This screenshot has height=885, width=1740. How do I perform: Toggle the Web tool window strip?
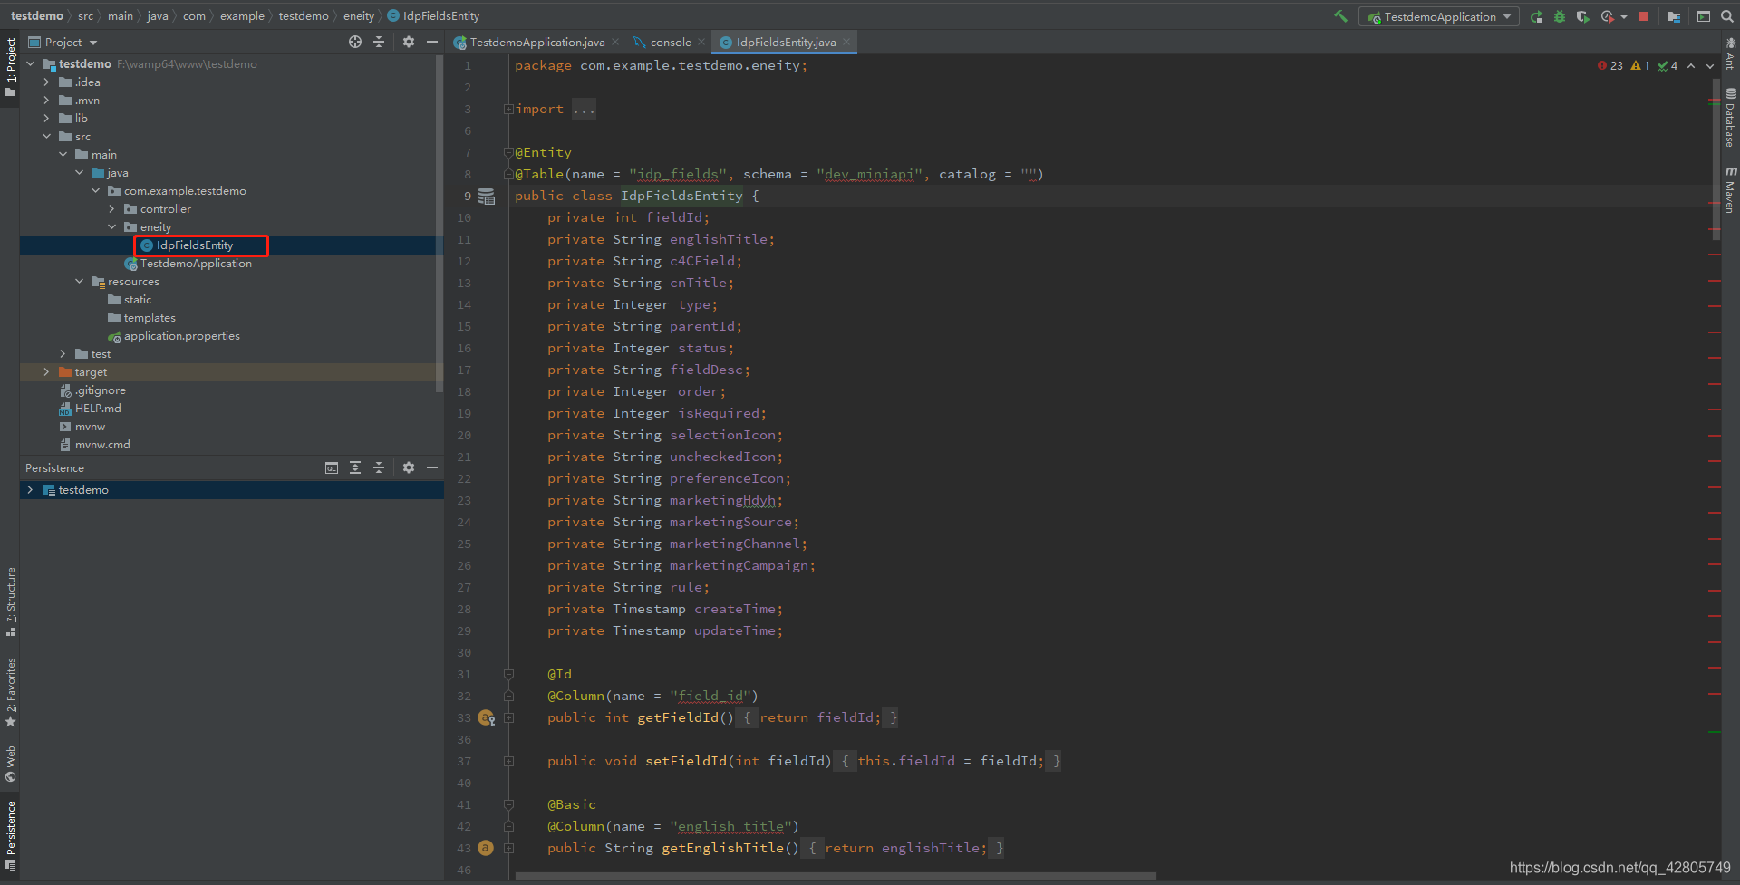(11, 765)
